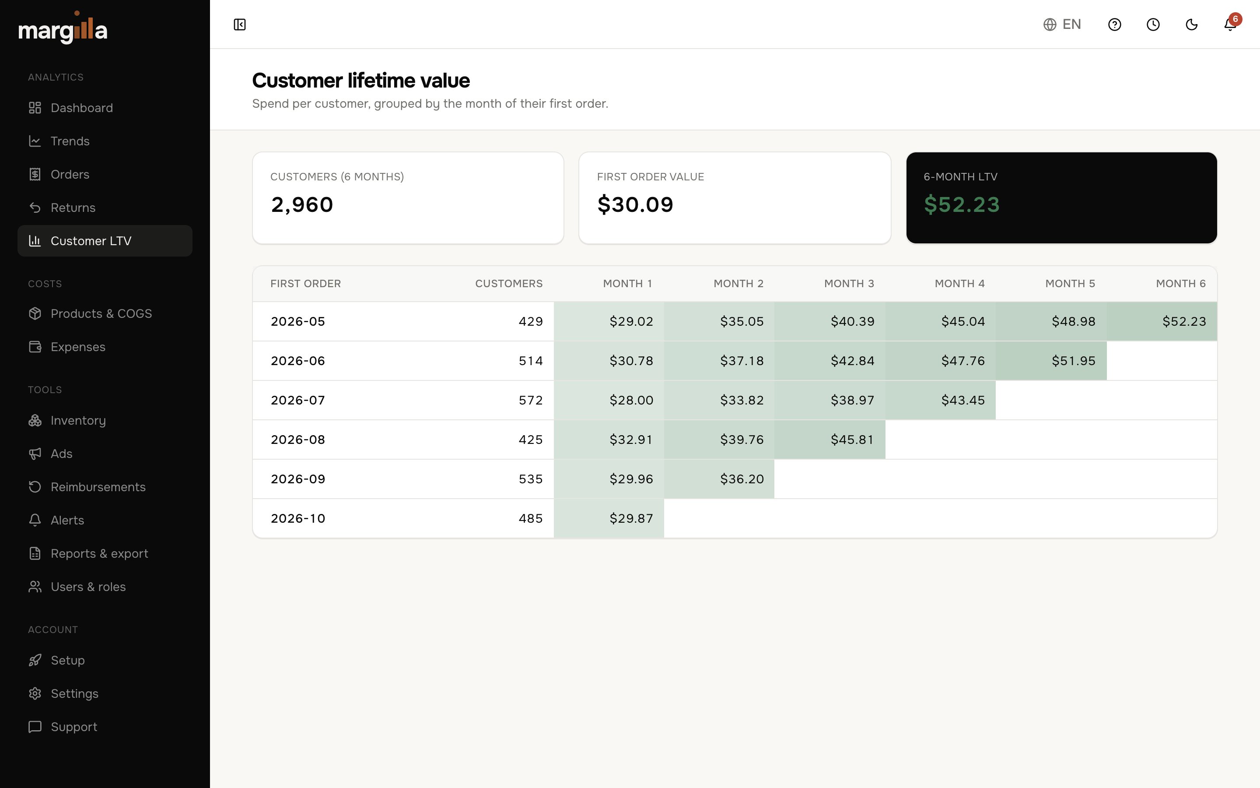Click customer count 425
Viewport: 1260px width, 788px height.
click(531, 440)
